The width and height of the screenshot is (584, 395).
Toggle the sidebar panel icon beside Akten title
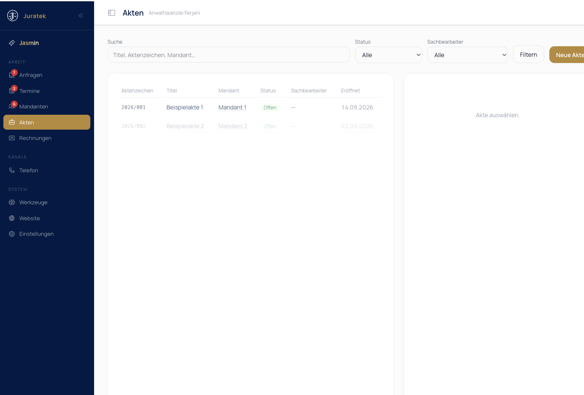pyautogui.click(x=112, y=13)
